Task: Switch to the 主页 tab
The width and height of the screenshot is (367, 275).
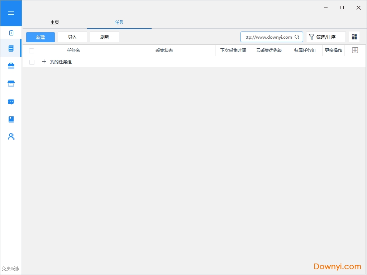Action: [54, 22]
